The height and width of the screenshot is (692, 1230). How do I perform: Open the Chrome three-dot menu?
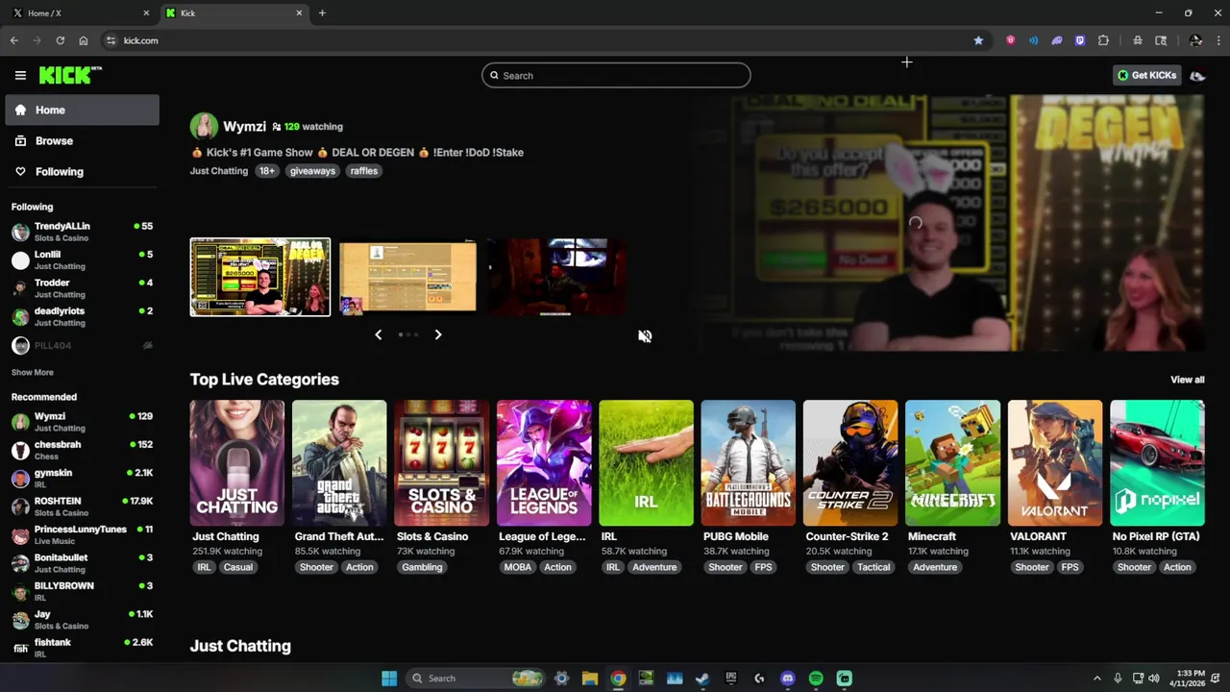[x=1218, y=40]
